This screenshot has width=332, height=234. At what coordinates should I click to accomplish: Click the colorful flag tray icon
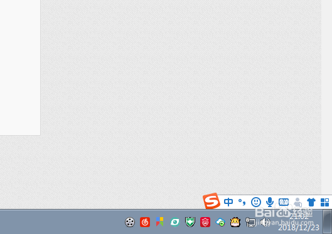[160, 221]
